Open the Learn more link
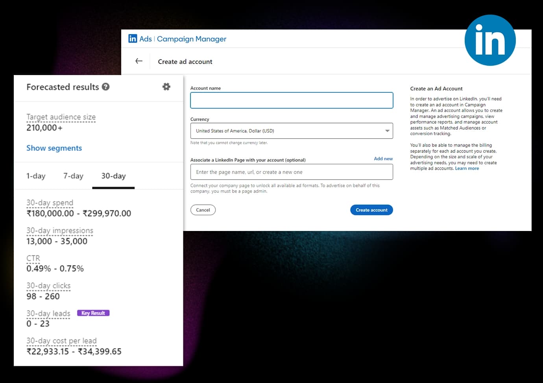Viewport: 543px width, 383px height. coord(467,169)
